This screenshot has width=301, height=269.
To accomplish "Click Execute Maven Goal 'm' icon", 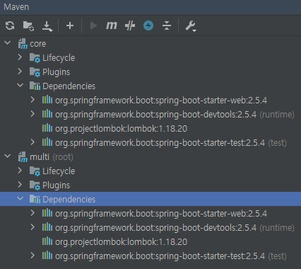I will 112,25.
